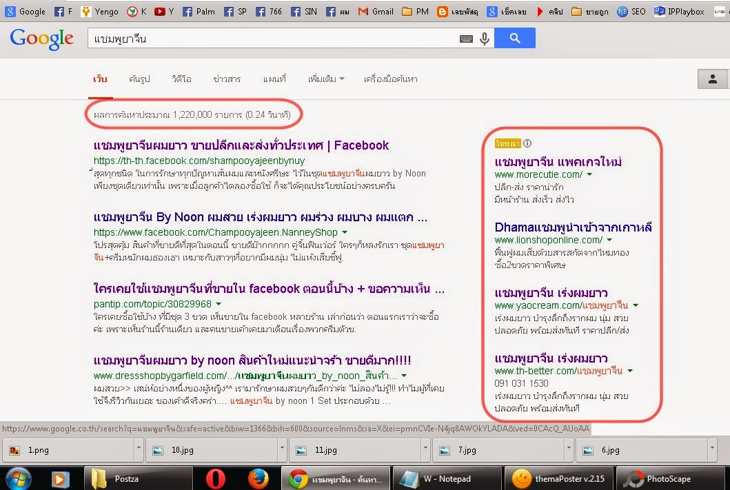
Task: Open the YouTube 'Y' bookmark
Action: pyautogui.click(x=164, y=12)
